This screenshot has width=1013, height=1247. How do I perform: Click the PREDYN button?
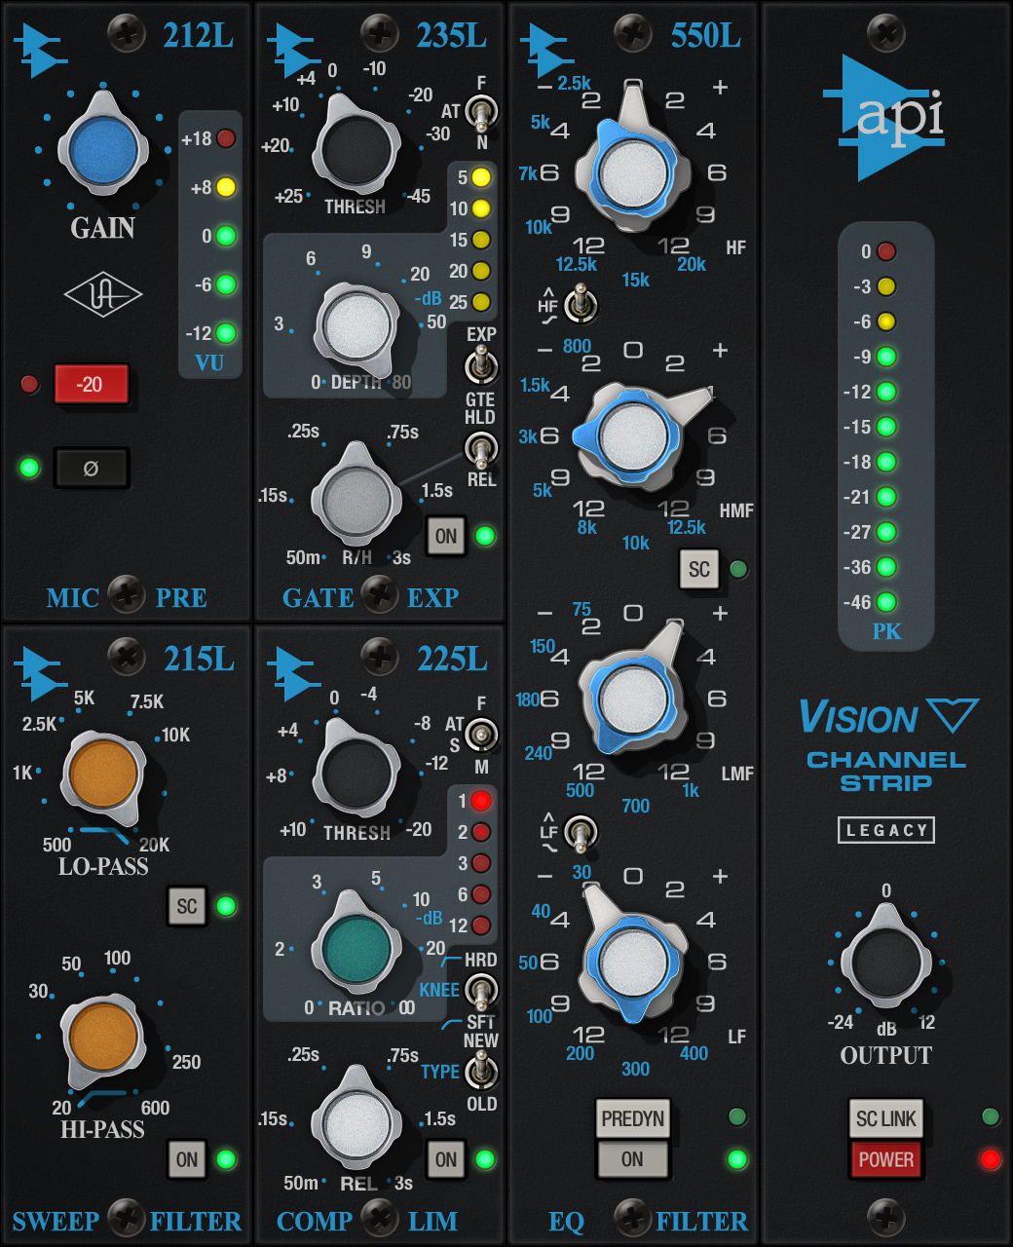[632, 1118]
